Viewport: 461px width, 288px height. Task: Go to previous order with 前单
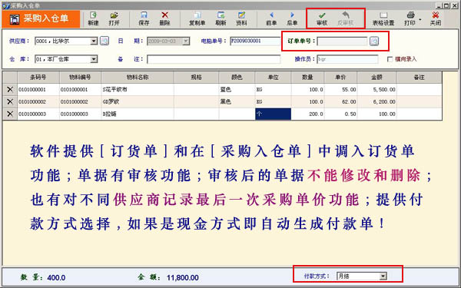coord(272,18)
